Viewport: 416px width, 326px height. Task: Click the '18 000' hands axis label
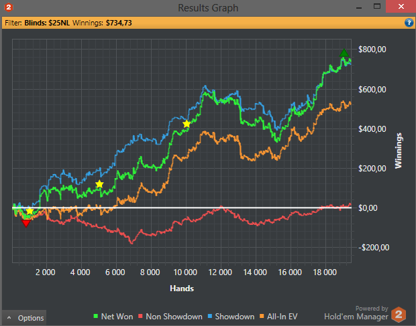pyautogui.click(x=325, y=272)
